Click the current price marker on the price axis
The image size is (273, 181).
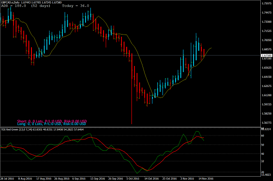click(266, 56)
